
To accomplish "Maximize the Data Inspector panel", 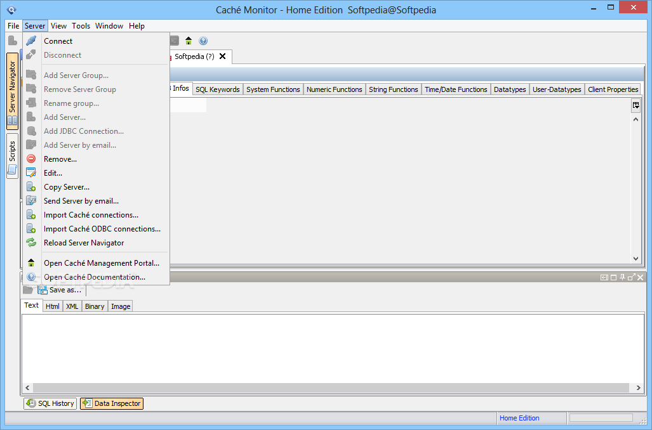I will point(613,277).
